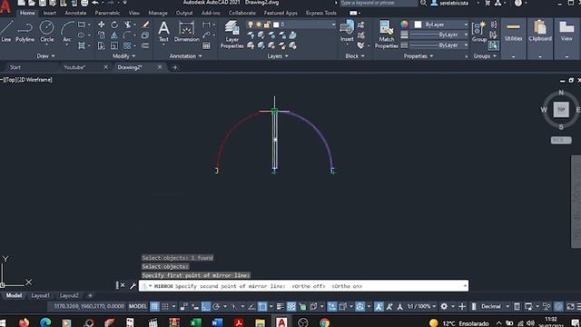Open the Parametric ribbon tab
Screen dimensions: 581x327
click(x=107, y=13)
